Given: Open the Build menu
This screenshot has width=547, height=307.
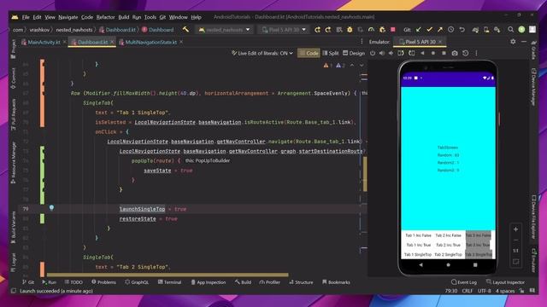Looking at the screenshot, I should click(x=123, y=17).
